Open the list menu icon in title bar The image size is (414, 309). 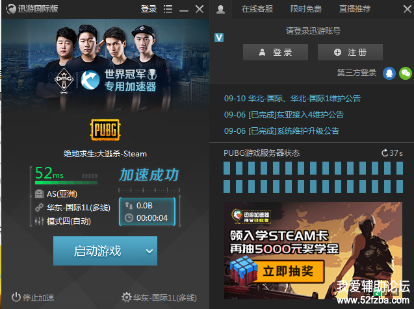click(168, 9)
